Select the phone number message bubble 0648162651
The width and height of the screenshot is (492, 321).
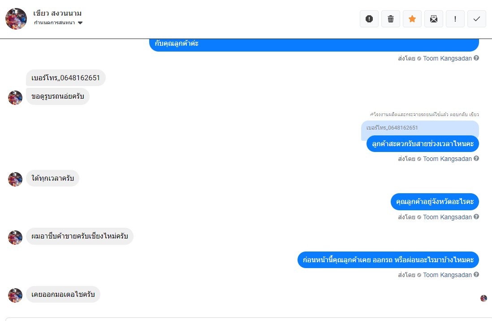(x=65, y=78)
